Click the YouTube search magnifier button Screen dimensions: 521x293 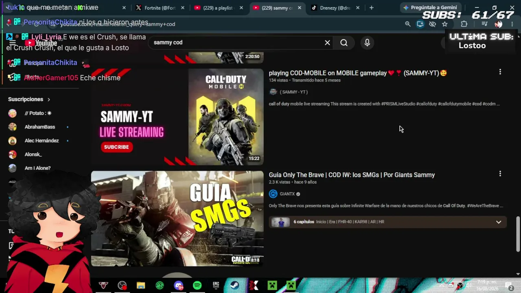344,43
